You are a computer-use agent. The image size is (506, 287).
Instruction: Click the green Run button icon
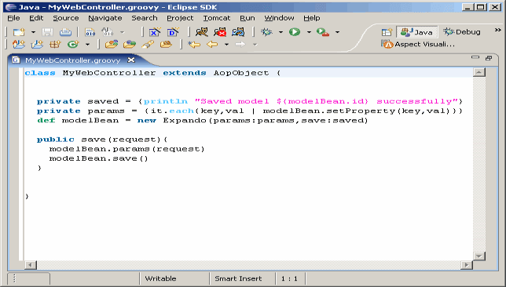click(295, 32)
